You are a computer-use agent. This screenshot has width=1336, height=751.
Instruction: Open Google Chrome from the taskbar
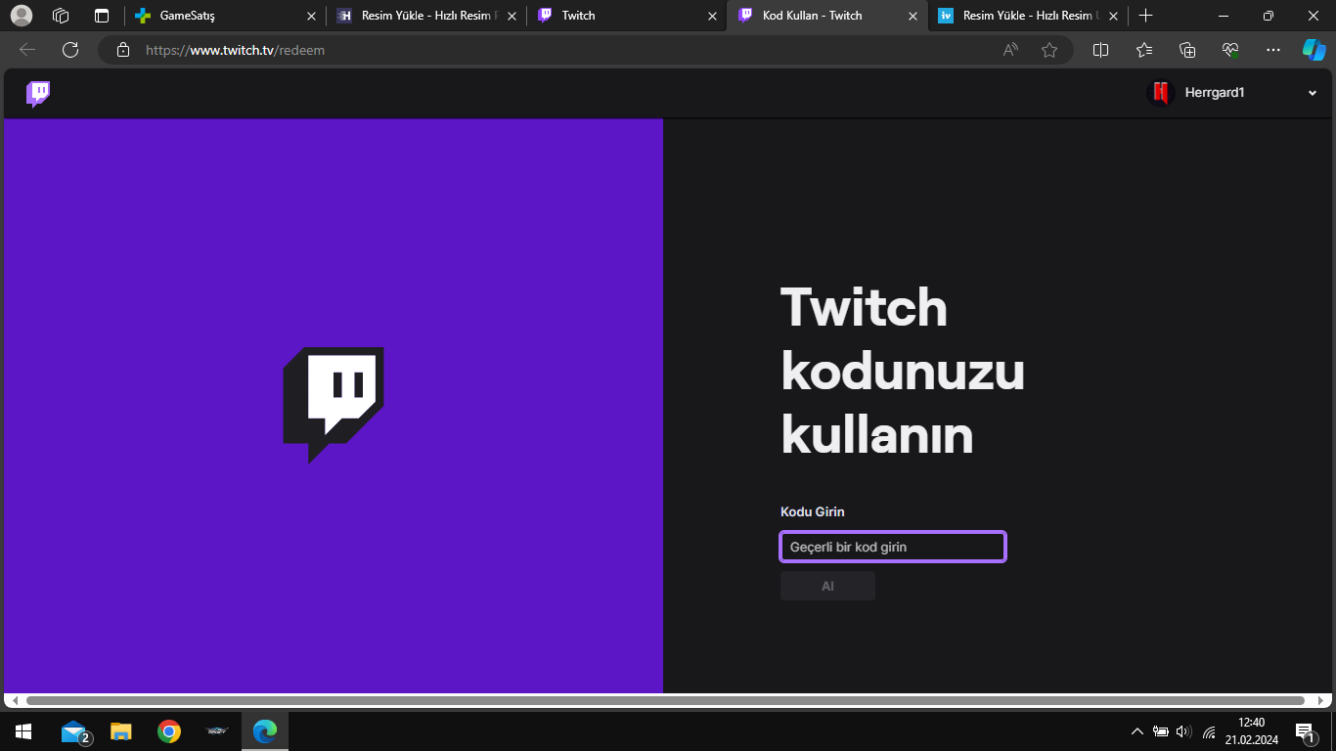[x=169, y=731]
